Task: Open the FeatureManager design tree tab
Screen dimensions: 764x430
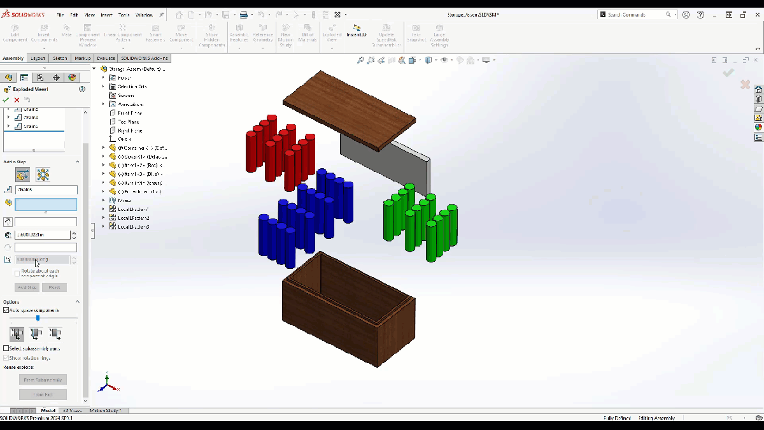Action: click(8, 77)
